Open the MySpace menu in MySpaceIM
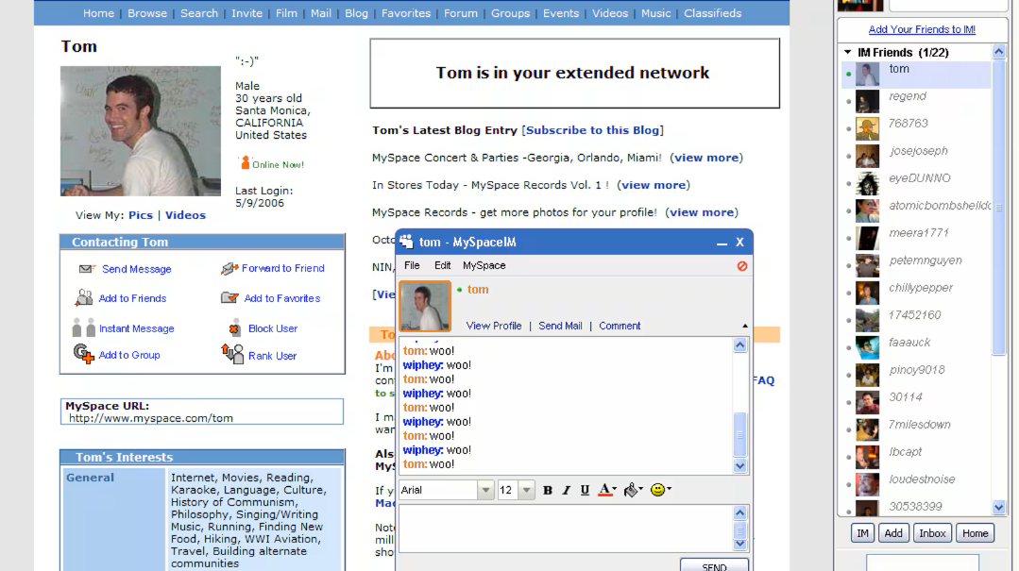This screenshot has width=1019, height=571. pos(484,266)
